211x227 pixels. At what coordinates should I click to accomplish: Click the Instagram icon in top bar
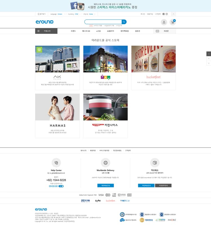(167, 14)
